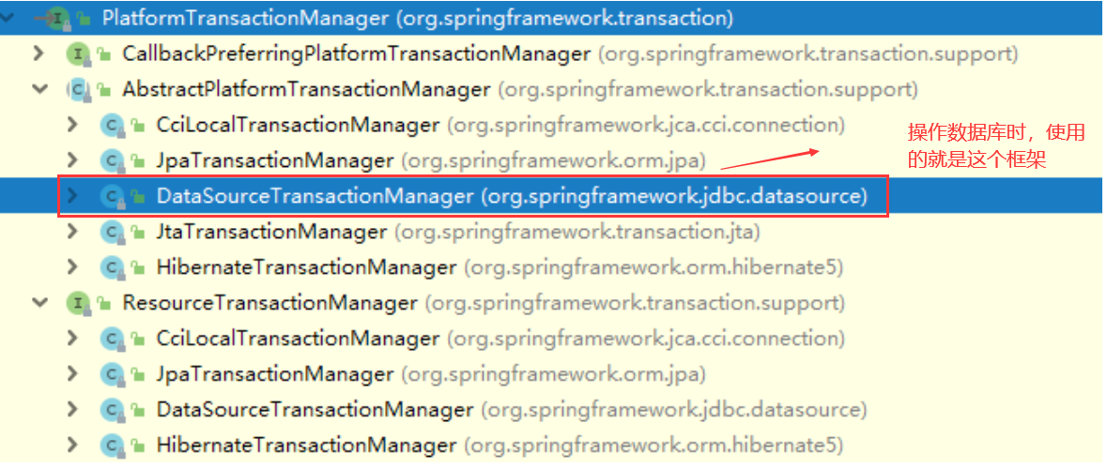Select HibernateTransactionManager under ResourceTransactionManager
This screenshot has height=469, width=1107.
point(306,445)
